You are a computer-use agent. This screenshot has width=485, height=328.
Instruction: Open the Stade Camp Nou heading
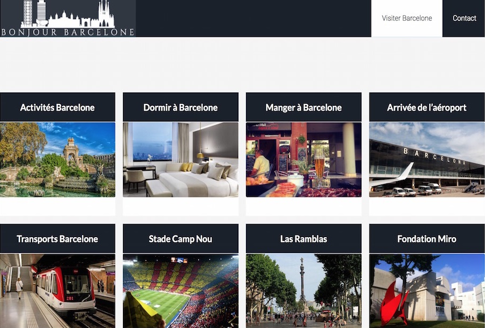pyautogui.click(x=180, y=239)
